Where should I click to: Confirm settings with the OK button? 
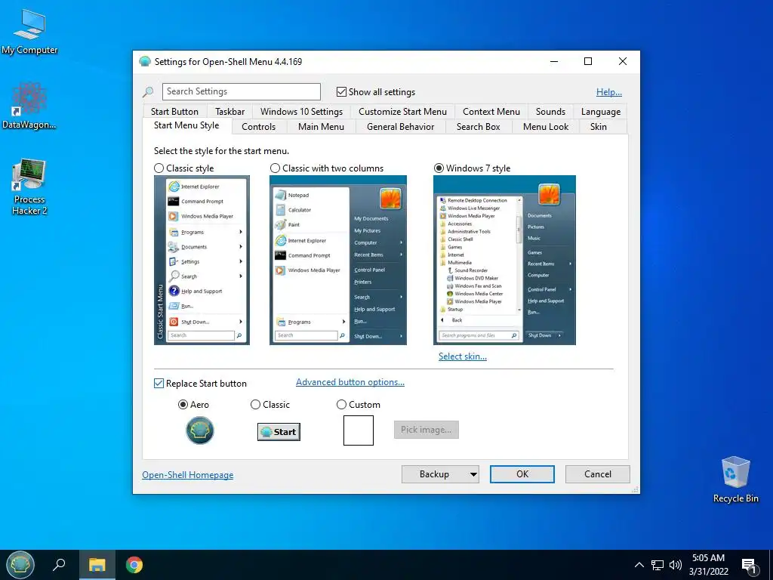[x=522, y=474]
